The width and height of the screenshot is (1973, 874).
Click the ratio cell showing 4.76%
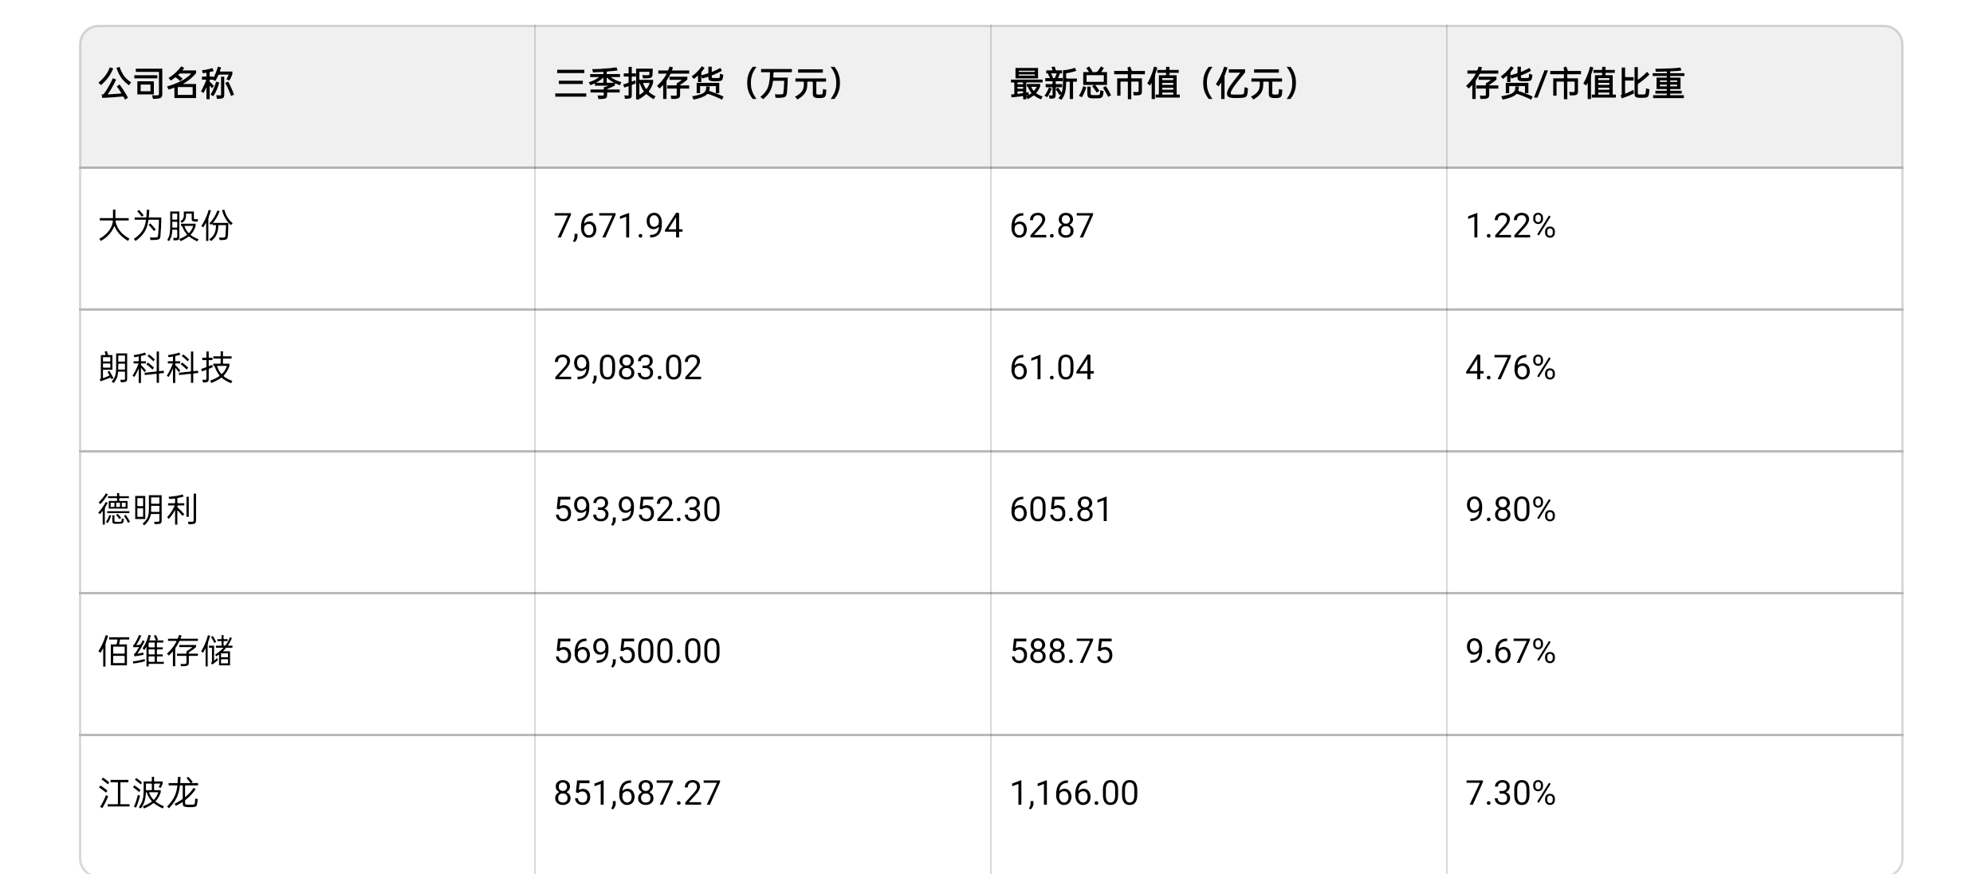[1674, 380]
